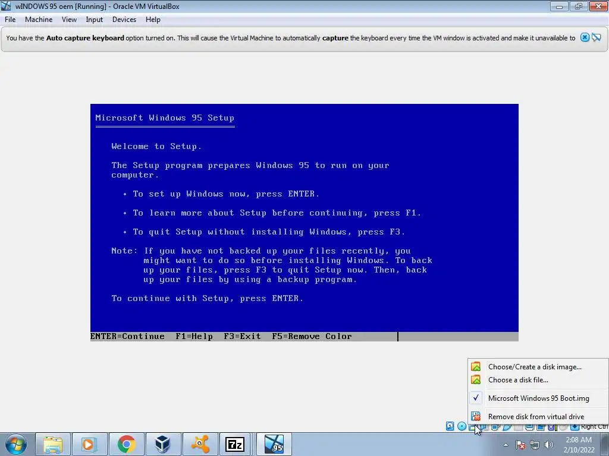The image size is (609, 456).
Task: Select Choose/Create a disk image
Action: coord(538,367)
